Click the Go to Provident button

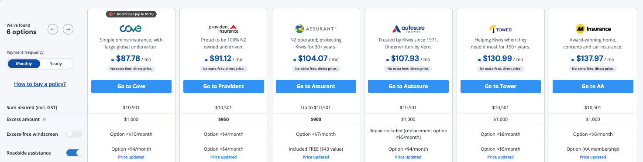pos(224,86)
